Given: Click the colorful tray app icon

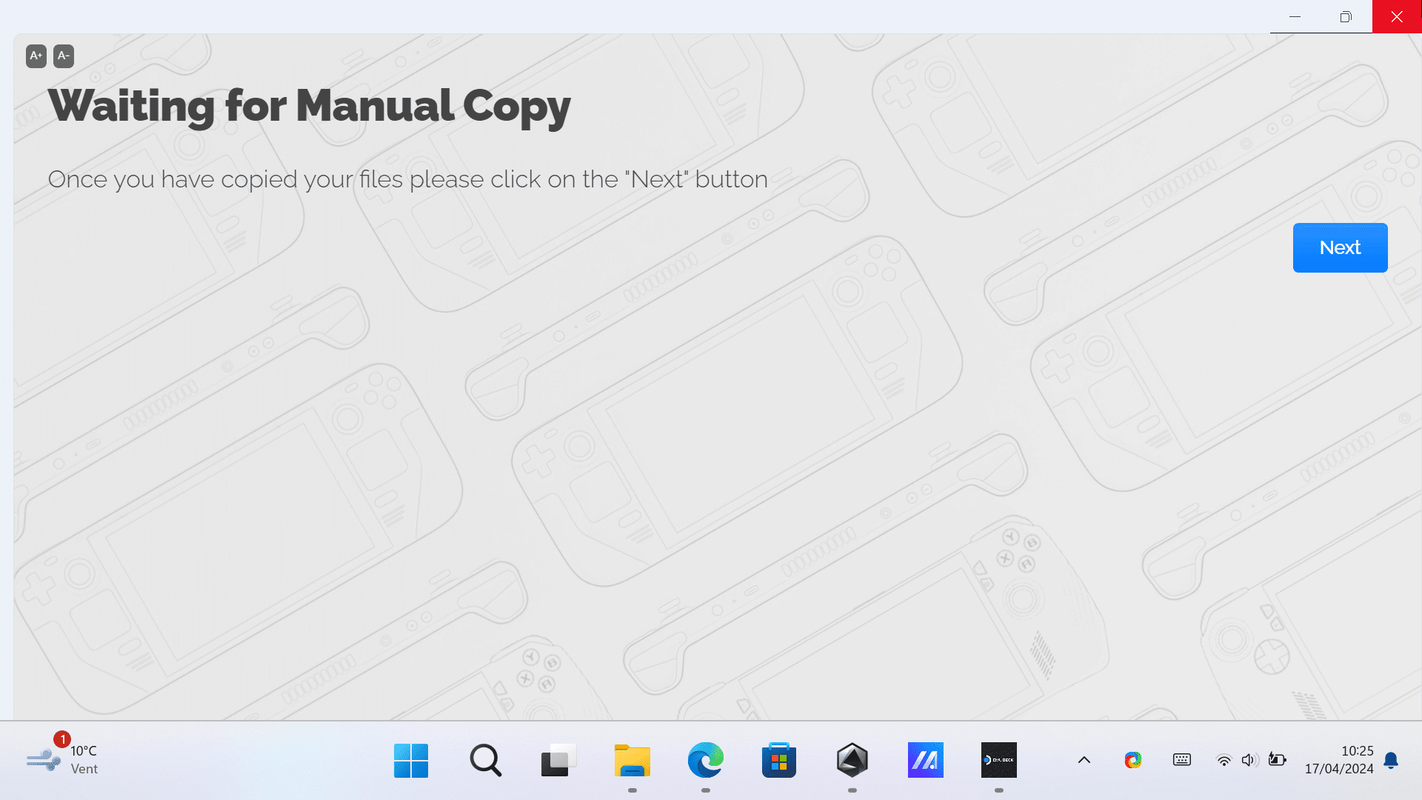Looking at the screenshot, I should click(x=1132, y=760).
